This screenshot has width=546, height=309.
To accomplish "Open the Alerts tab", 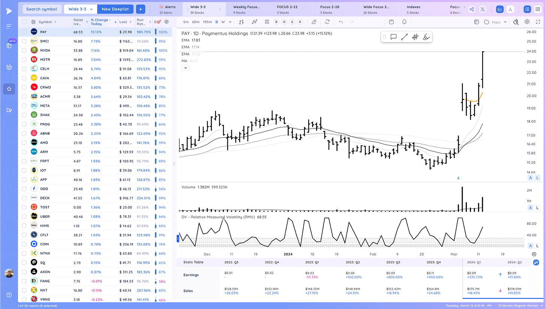I will 167,9.
